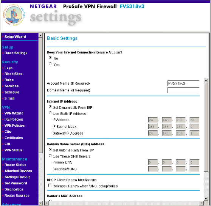Click last octet of Secondary DNS
The width and height of the screenshot is (211, 206).
coord(194,169)
